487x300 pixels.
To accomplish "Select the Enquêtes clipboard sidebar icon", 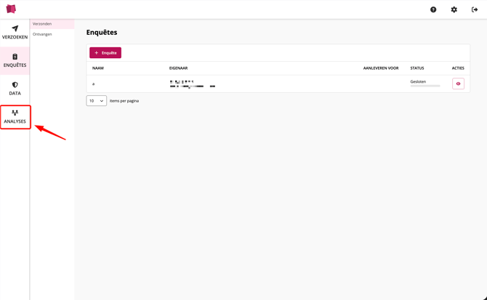I will (x=15, y=57).
